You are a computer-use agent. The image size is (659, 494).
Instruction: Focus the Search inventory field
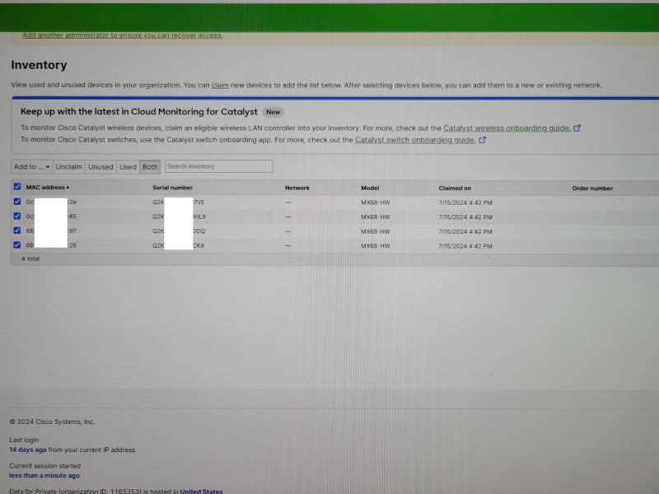pyautogui.click(x=219, y=166)
